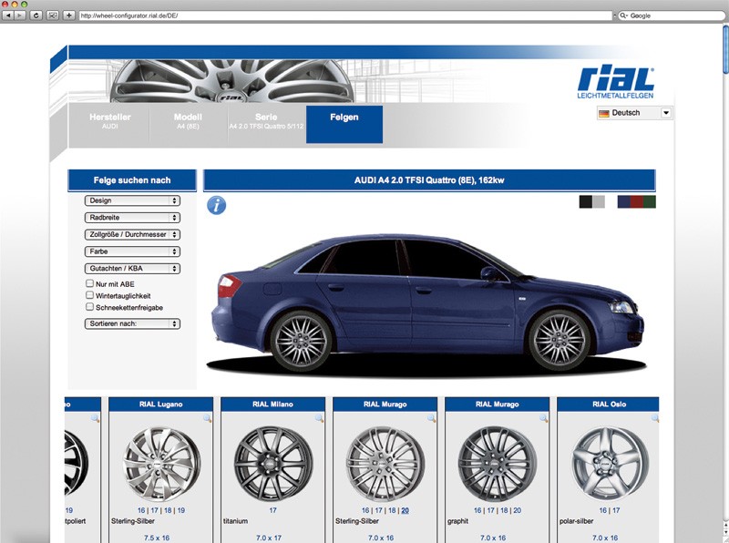Zoom the RIAL Milano wheel with magnifier
Viewport: 729px width, 543px height.
click(x=319, y=418)
